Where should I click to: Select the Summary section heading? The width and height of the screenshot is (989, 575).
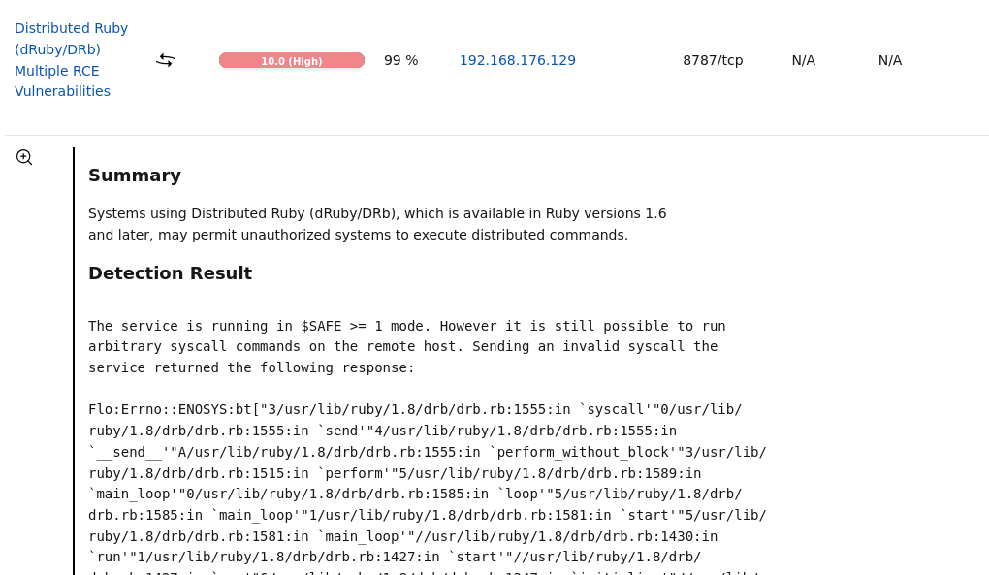pos(135,176)
